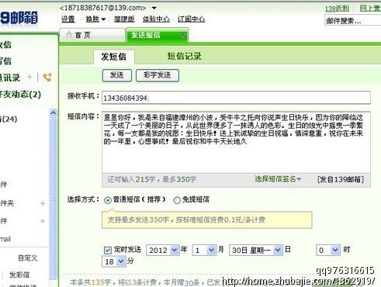
Task: Click the plus icon beside sidebar 件 row
Action: [43, 221]
